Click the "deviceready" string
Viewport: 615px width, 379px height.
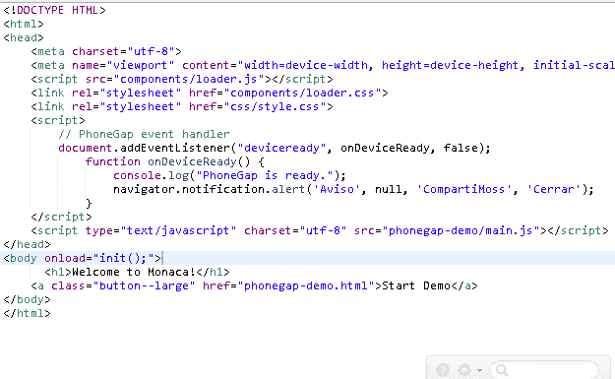(281, 148)
